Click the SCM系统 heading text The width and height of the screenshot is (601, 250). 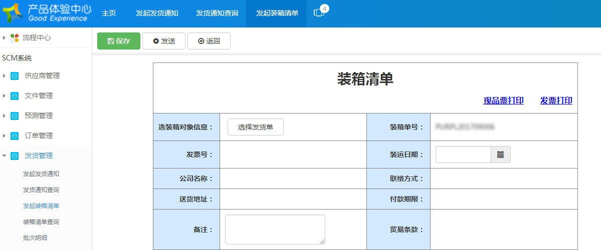[17, 58]
